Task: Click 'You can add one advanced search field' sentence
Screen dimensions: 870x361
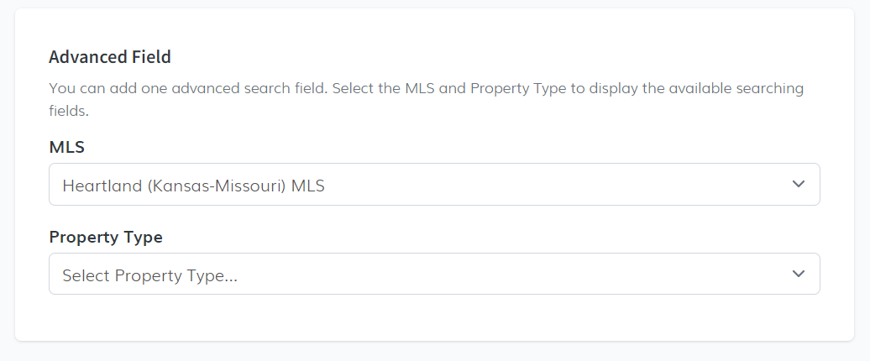Action: pyautogui.click(x=186, y=88)
